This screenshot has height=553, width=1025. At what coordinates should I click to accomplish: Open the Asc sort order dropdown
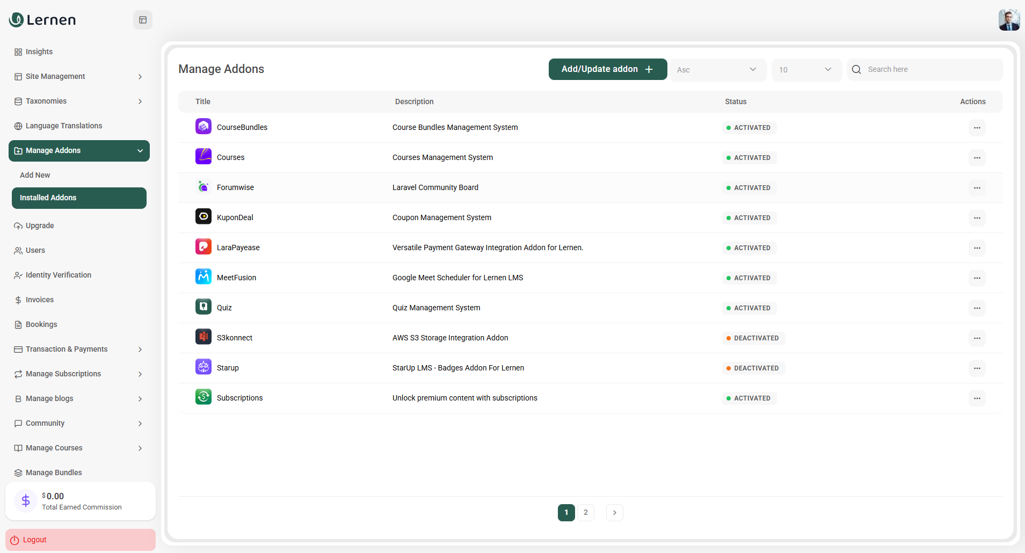tap(718, 69)
